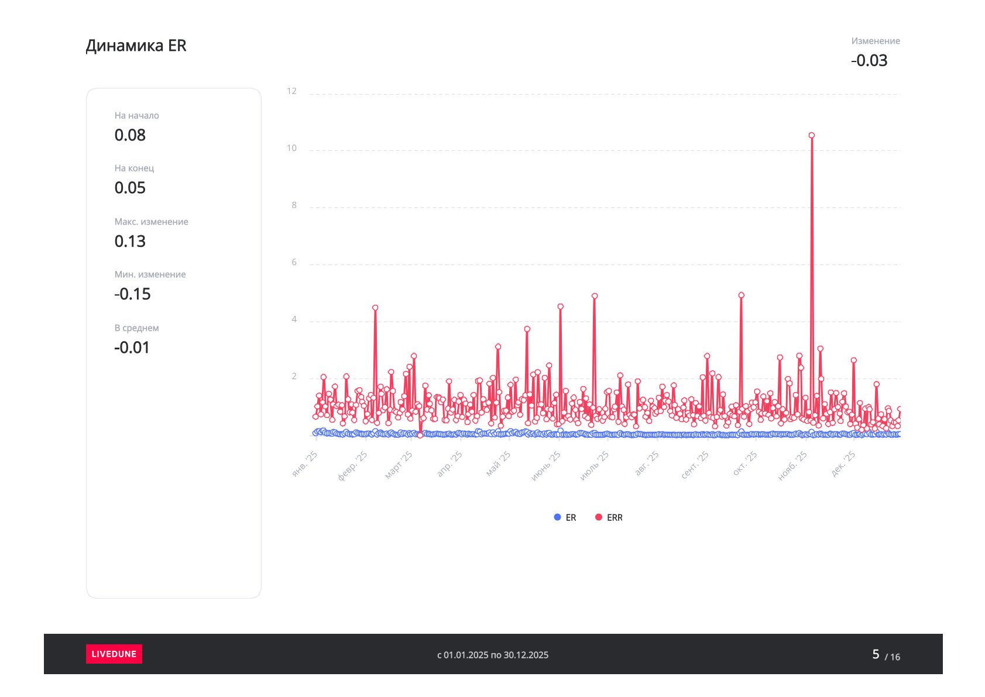Select the highest ERR peak above 10
Screen dimensions: 985x697
812,135
